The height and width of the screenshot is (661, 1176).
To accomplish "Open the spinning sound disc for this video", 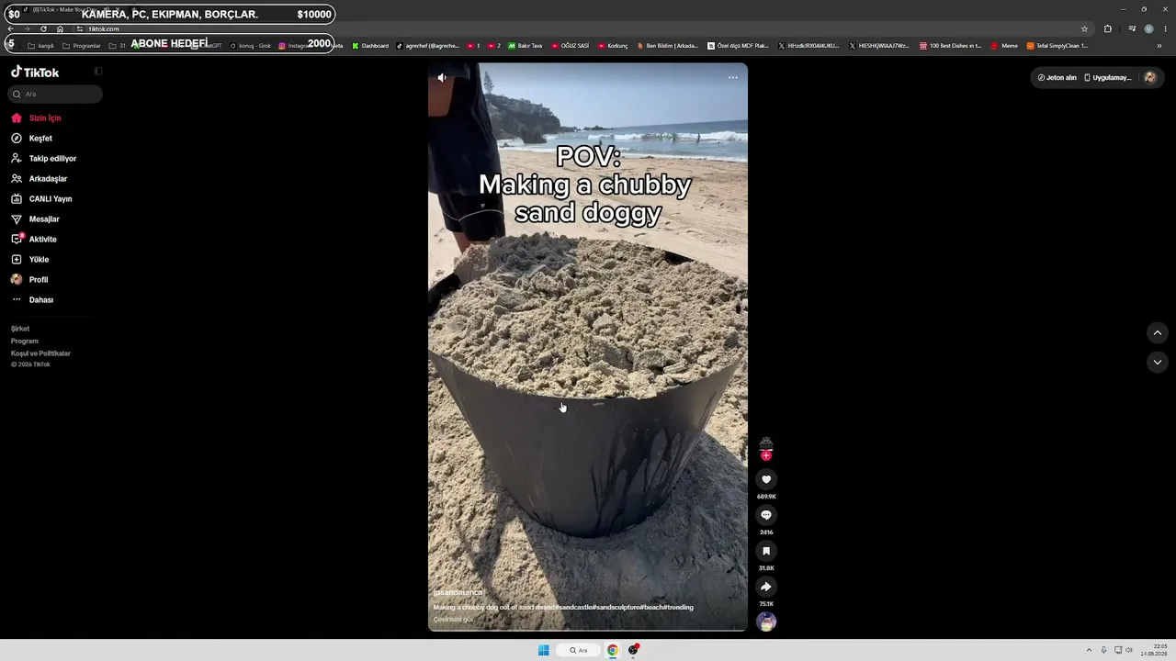I will point(766,622).
